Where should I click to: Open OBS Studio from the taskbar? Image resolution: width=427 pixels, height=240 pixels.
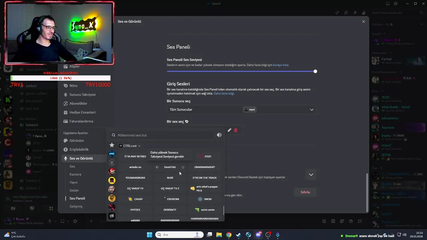pyautogui.click(x=268, y=235)
